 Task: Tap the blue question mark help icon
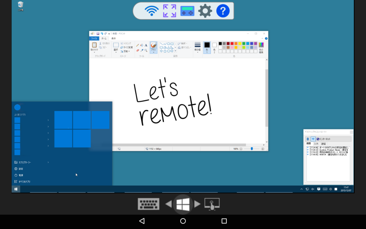point(223,11)
